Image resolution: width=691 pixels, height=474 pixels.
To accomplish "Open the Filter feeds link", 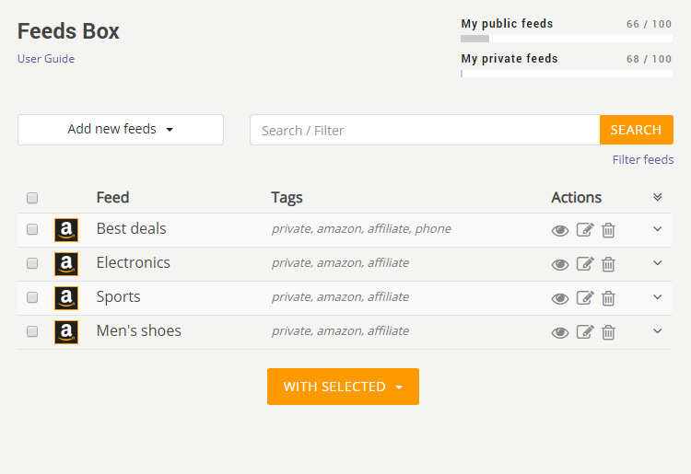I will coord(643,159).
